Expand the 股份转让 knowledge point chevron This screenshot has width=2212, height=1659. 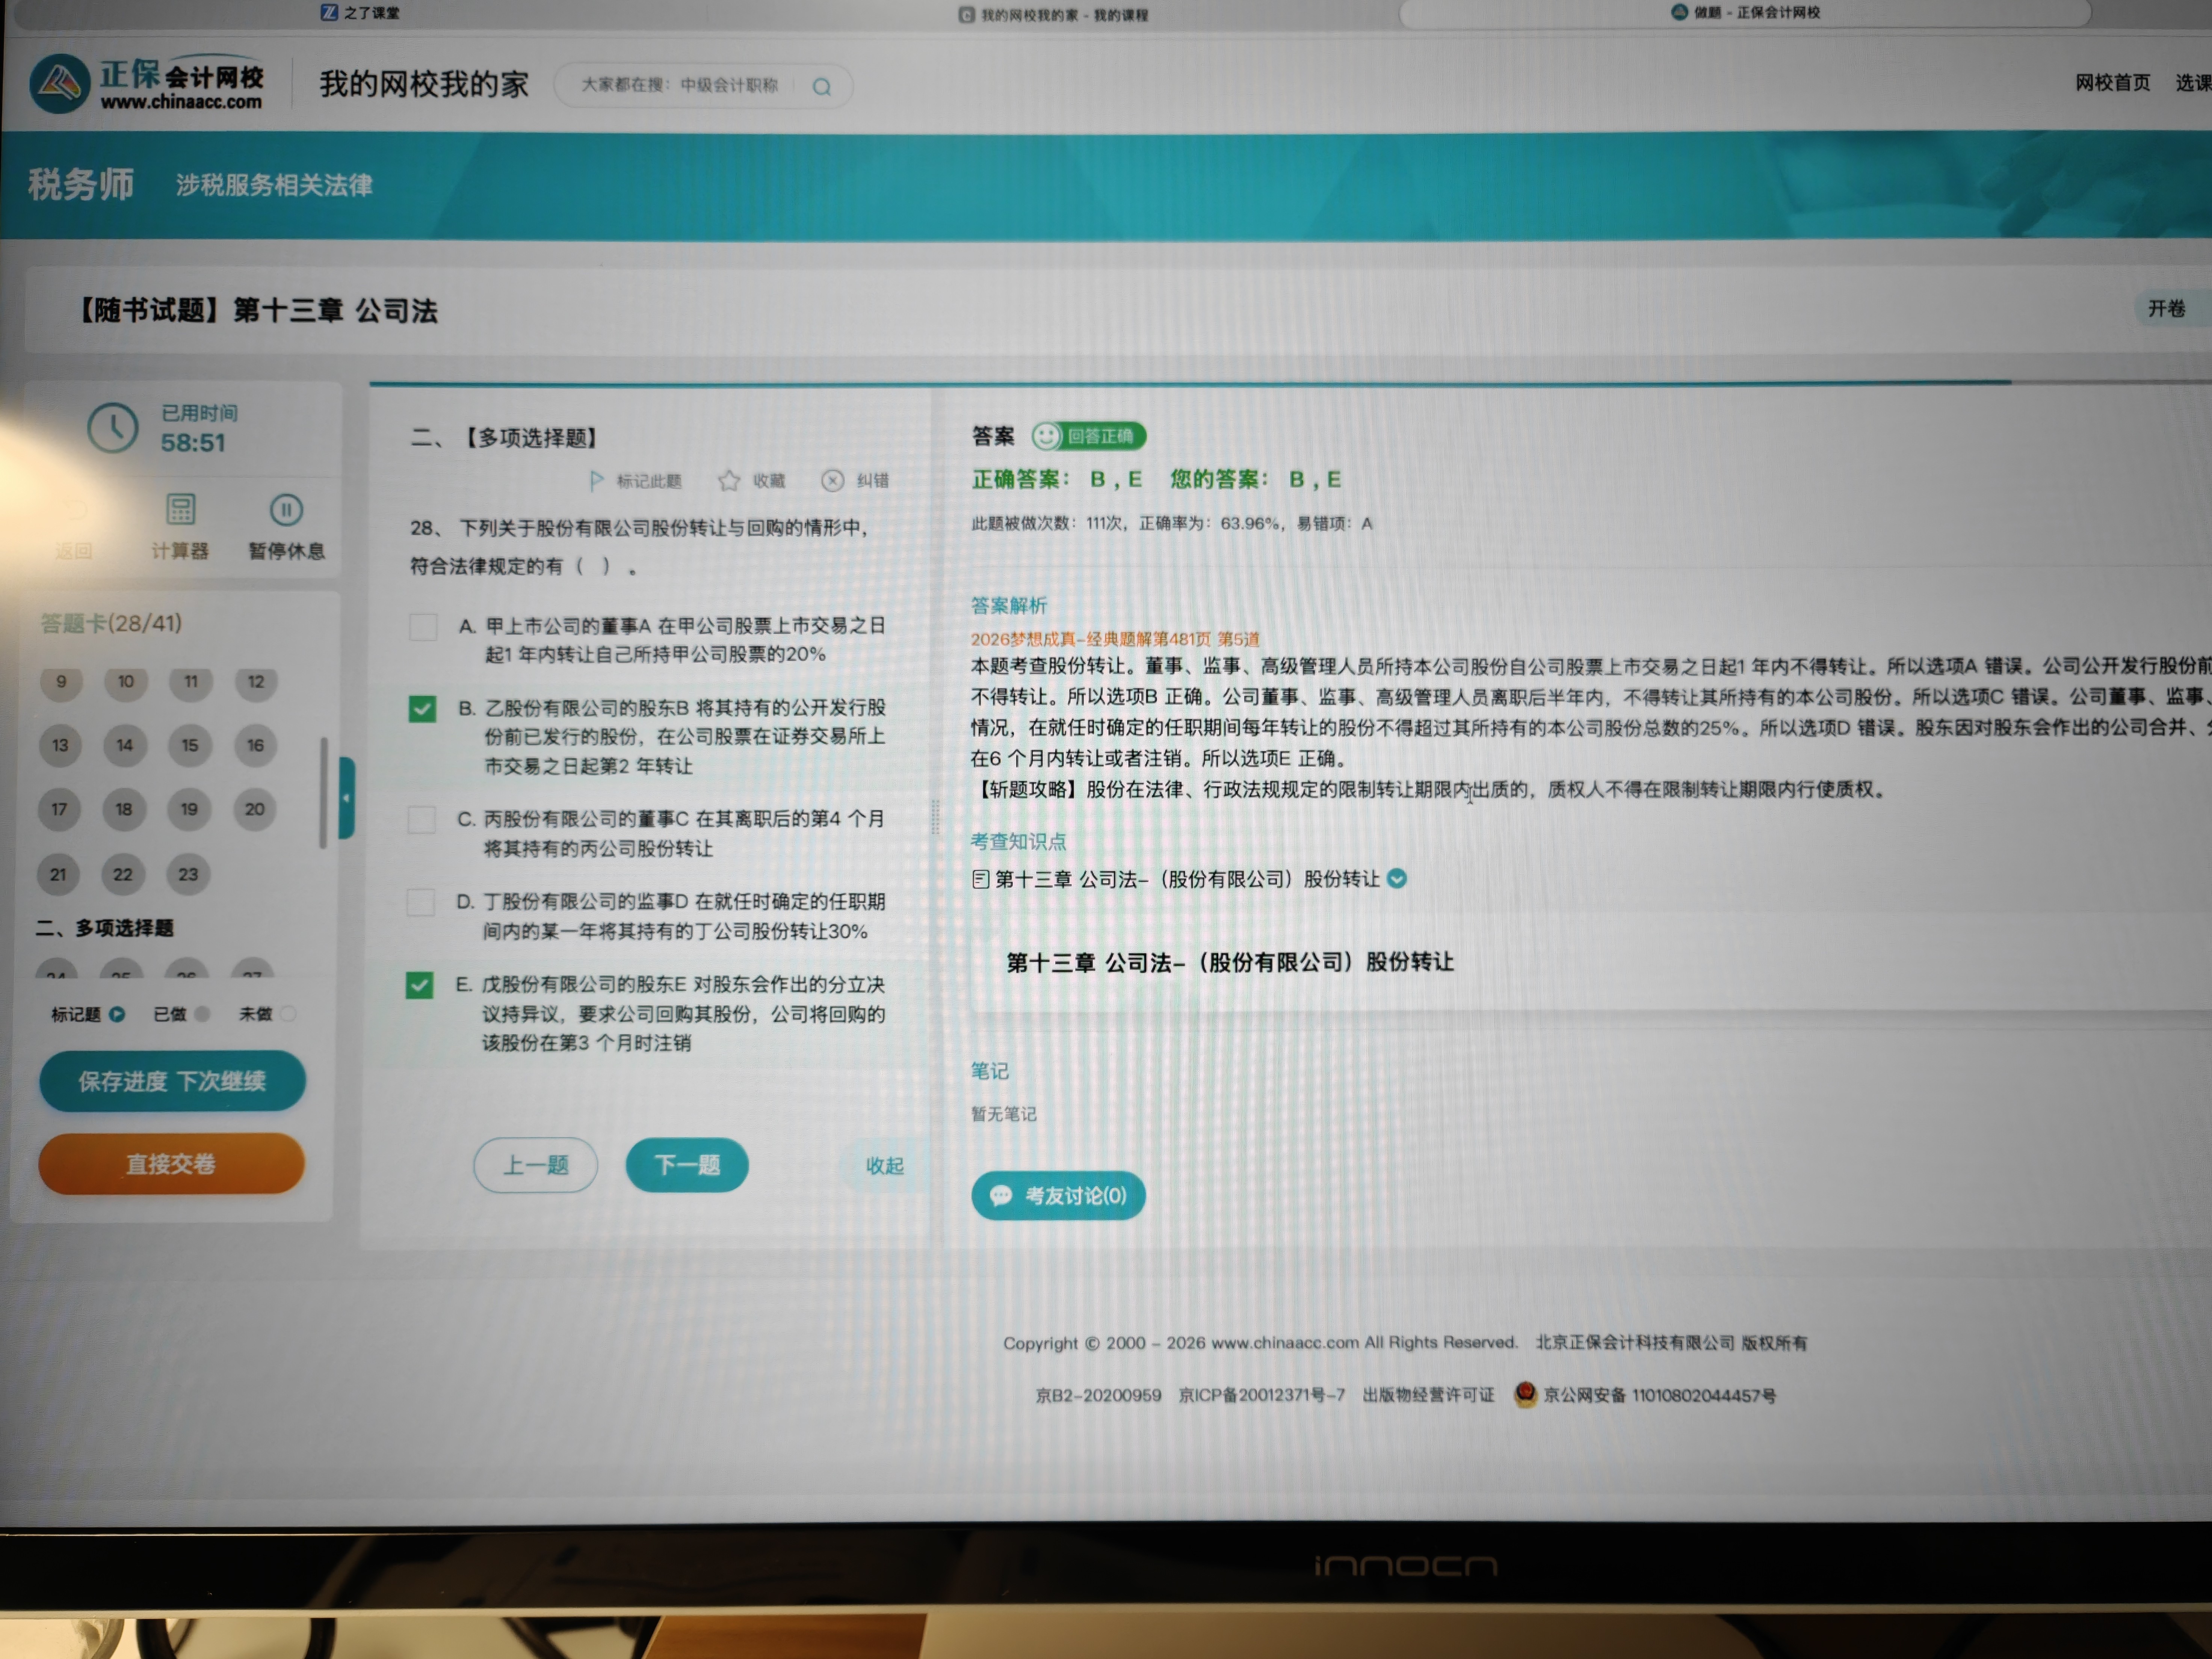(x=1397, y=879)
